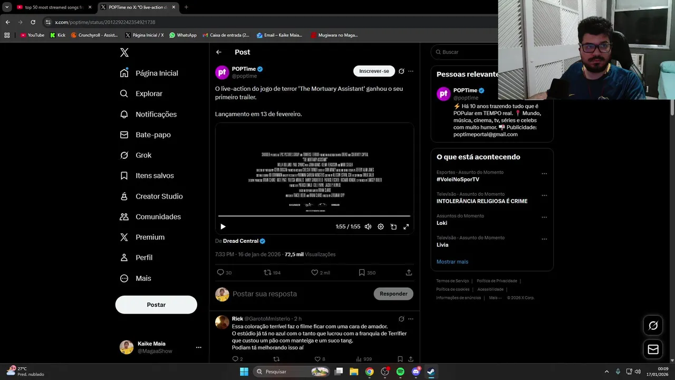Open the Dread Central link
Viewport: 675px width, 380px height.
pyautogui.click(x=240, y=241)
